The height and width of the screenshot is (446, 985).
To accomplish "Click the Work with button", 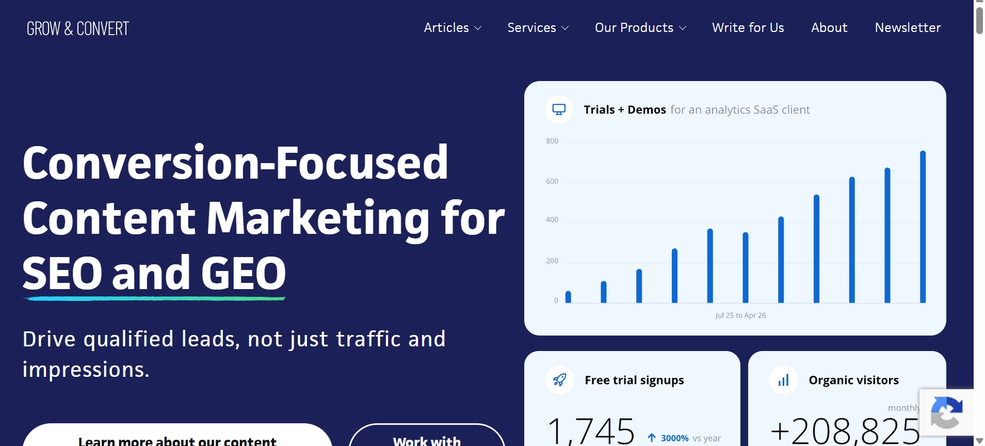I will click(427, 435).
